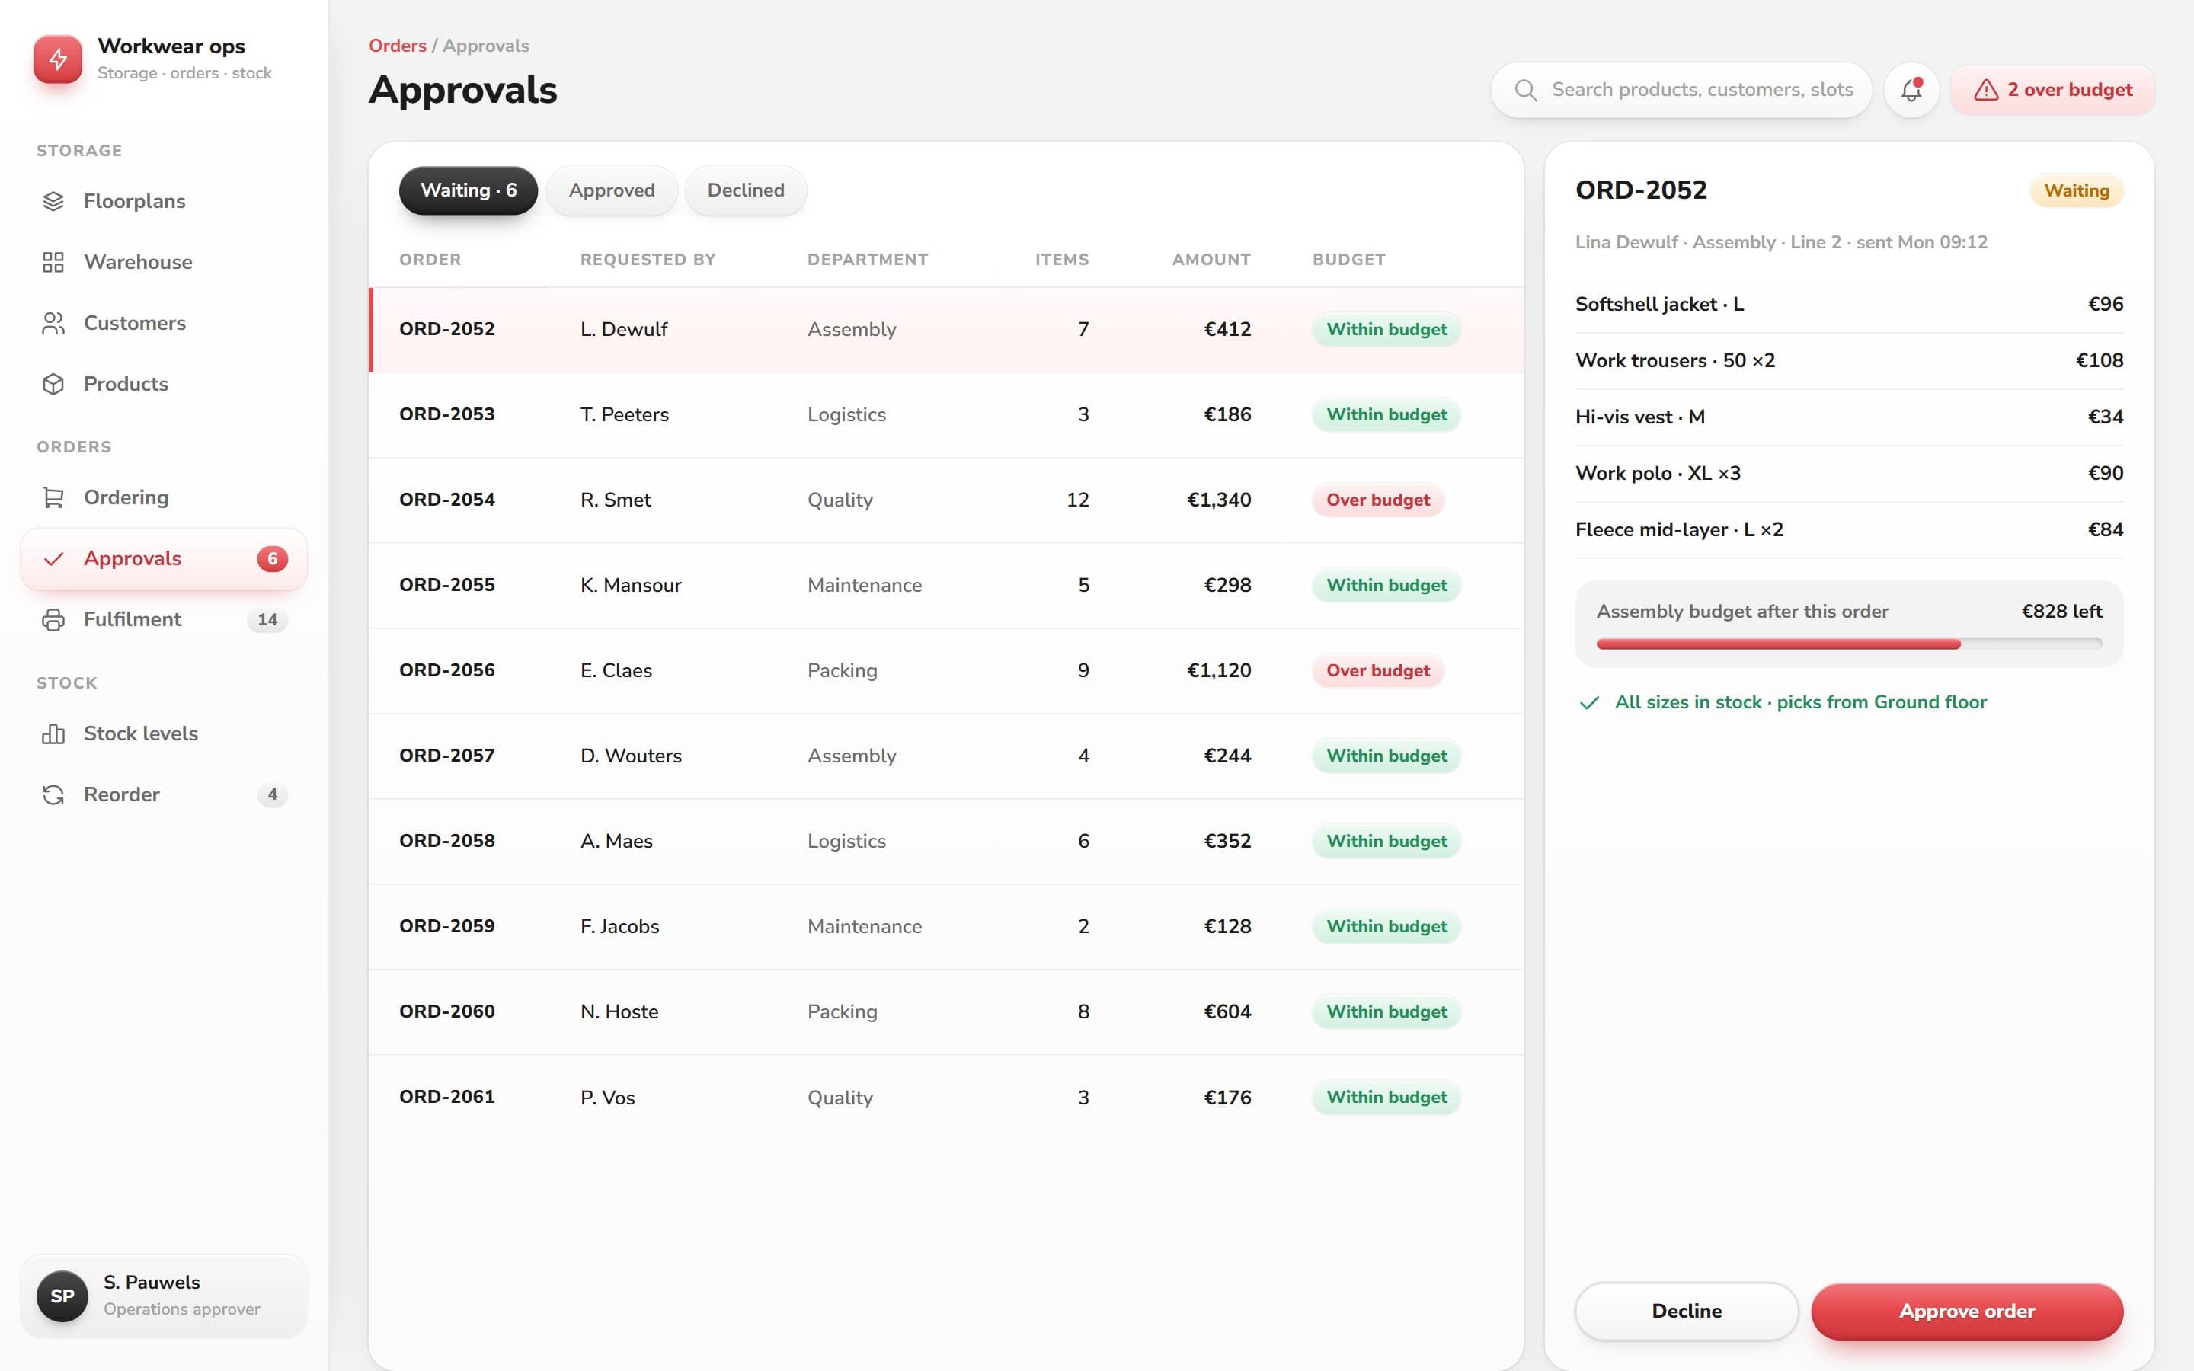The image size is (2194, 1371).
Task: Click the Fulfilment count badge 14
Action: point(267,619)
